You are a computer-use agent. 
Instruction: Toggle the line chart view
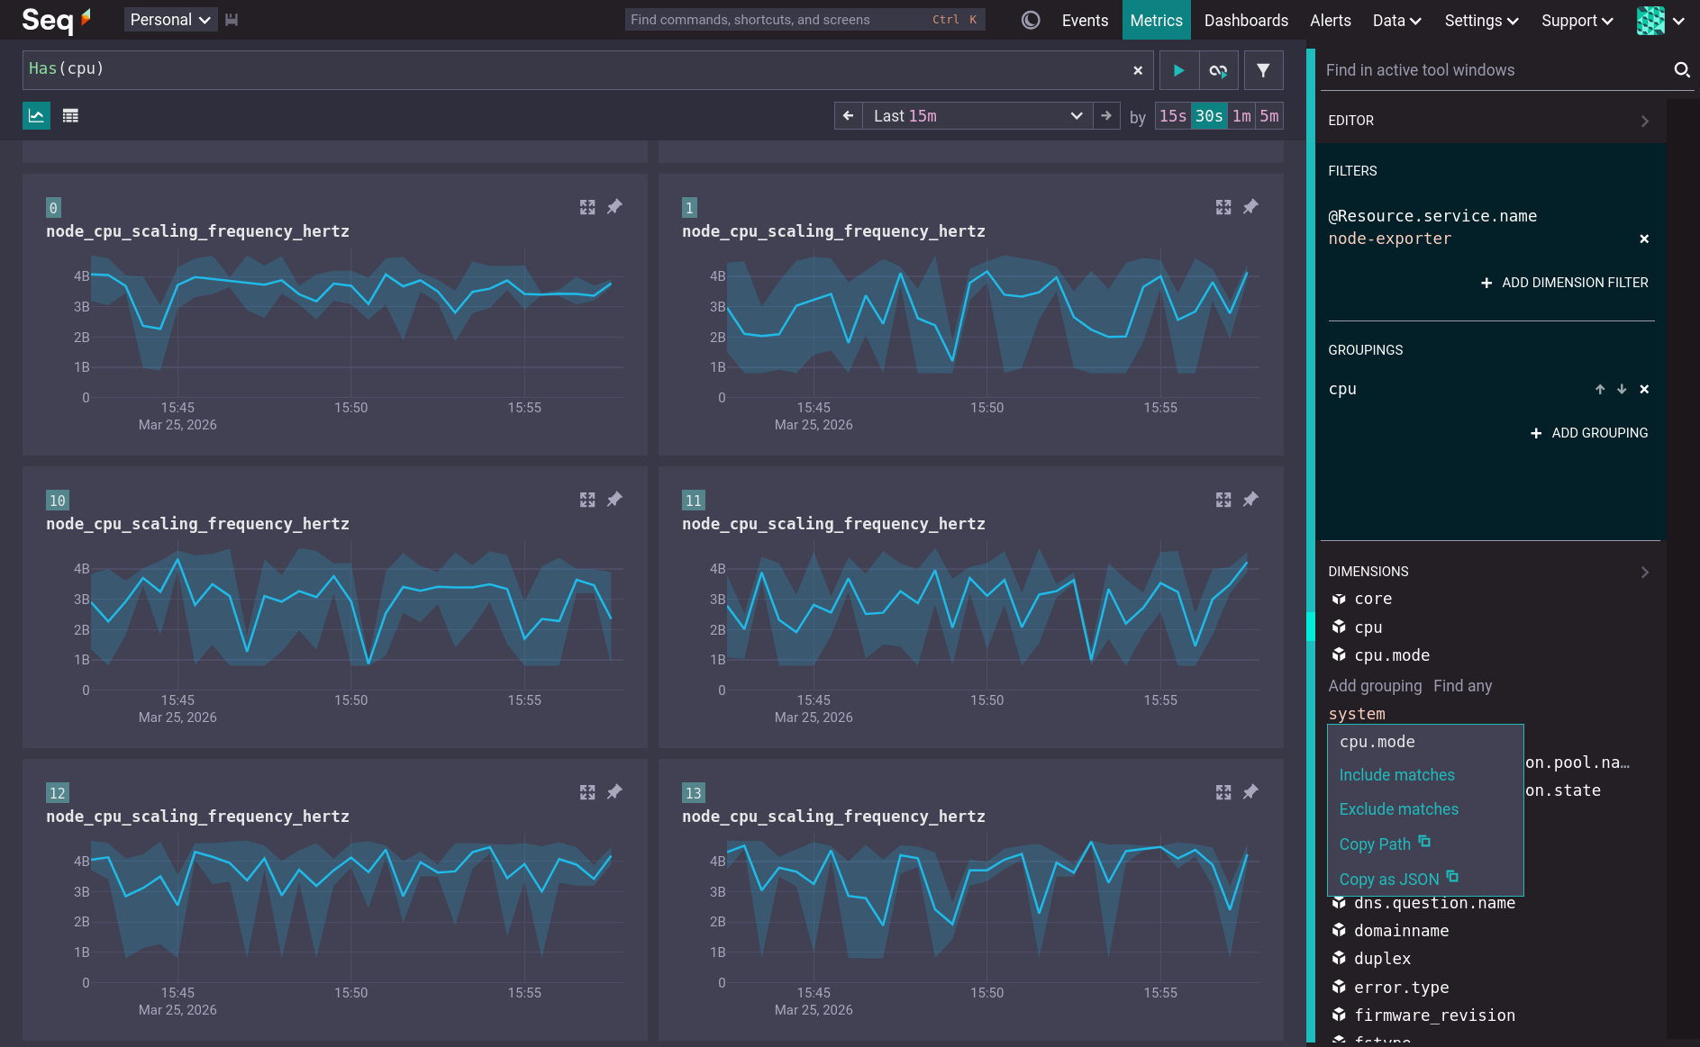(36, 115)
